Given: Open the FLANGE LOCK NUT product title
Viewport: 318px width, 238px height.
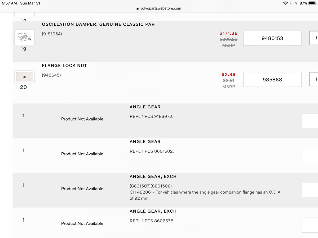Looking at the screenshot, I should (x=64, y=66).
